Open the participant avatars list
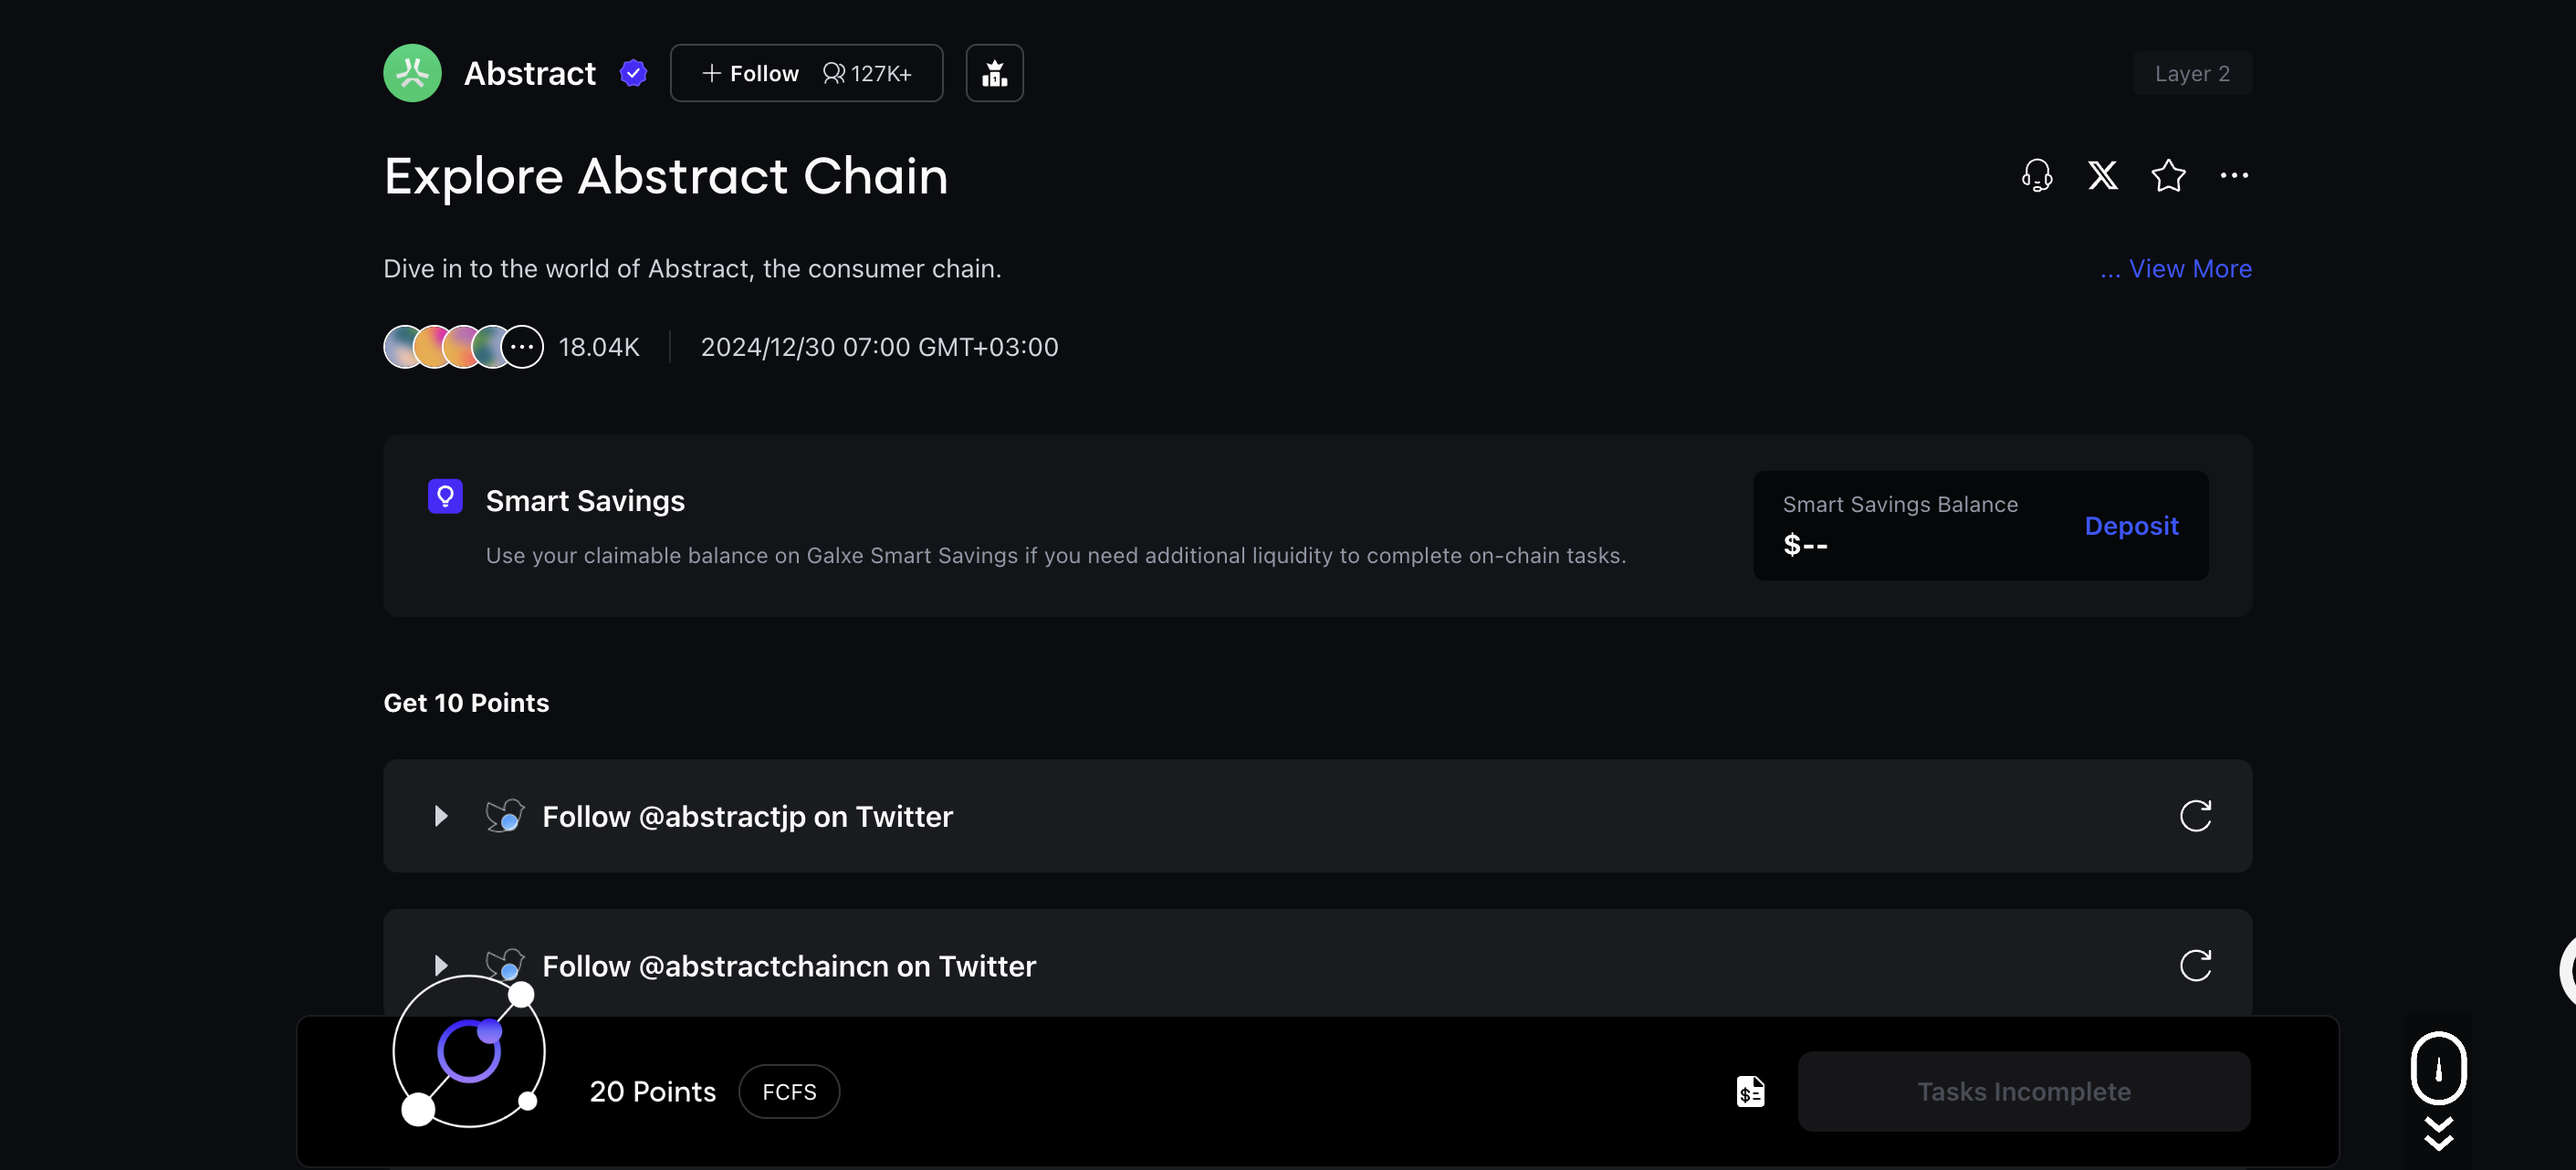This screenshot has width=2576, height=1170. 463,347
